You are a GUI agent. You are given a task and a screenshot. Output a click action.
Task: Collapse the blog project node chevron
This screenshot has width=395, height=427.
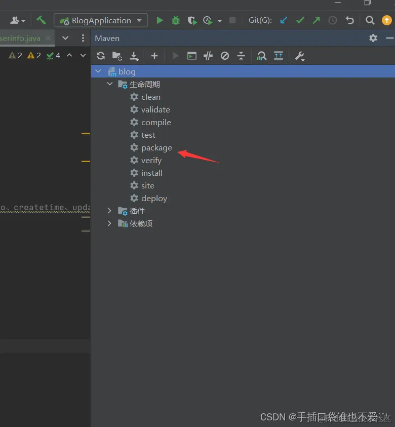(x=98, y=71)
